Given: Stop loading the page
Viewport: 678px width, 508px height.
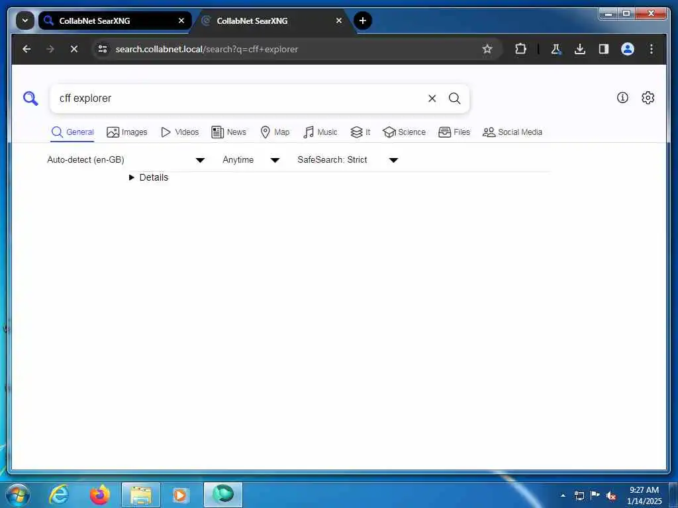Looking at the screenshot, I should 74,49.
